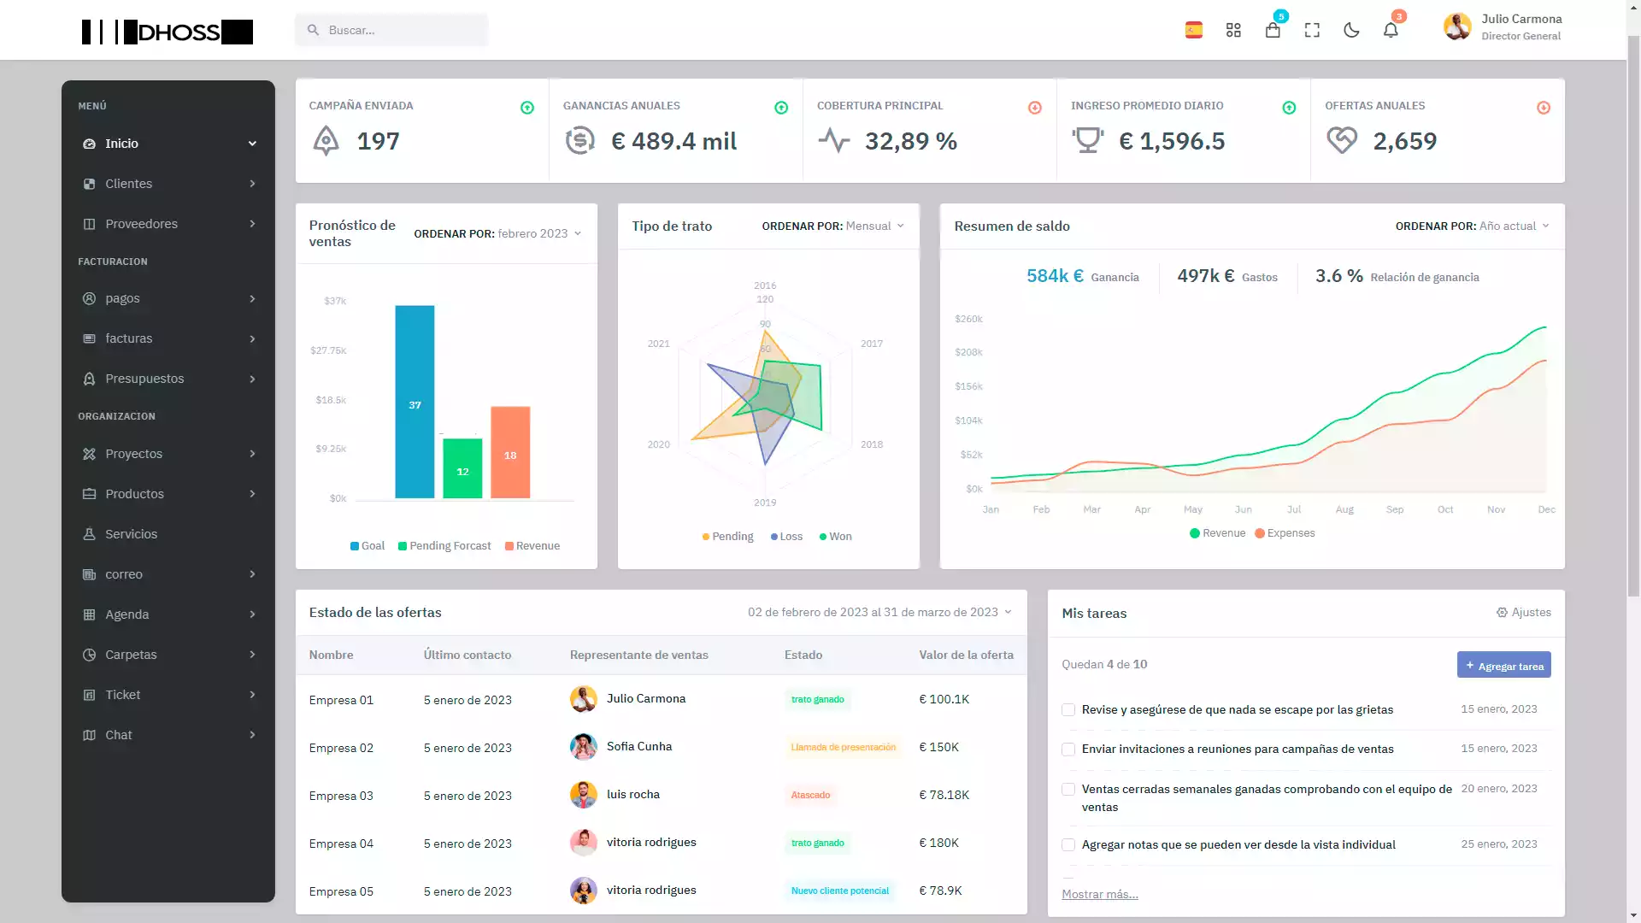
Task: Click Ajustes gear icon in Mis tareas
Action: pos(1502,613)
